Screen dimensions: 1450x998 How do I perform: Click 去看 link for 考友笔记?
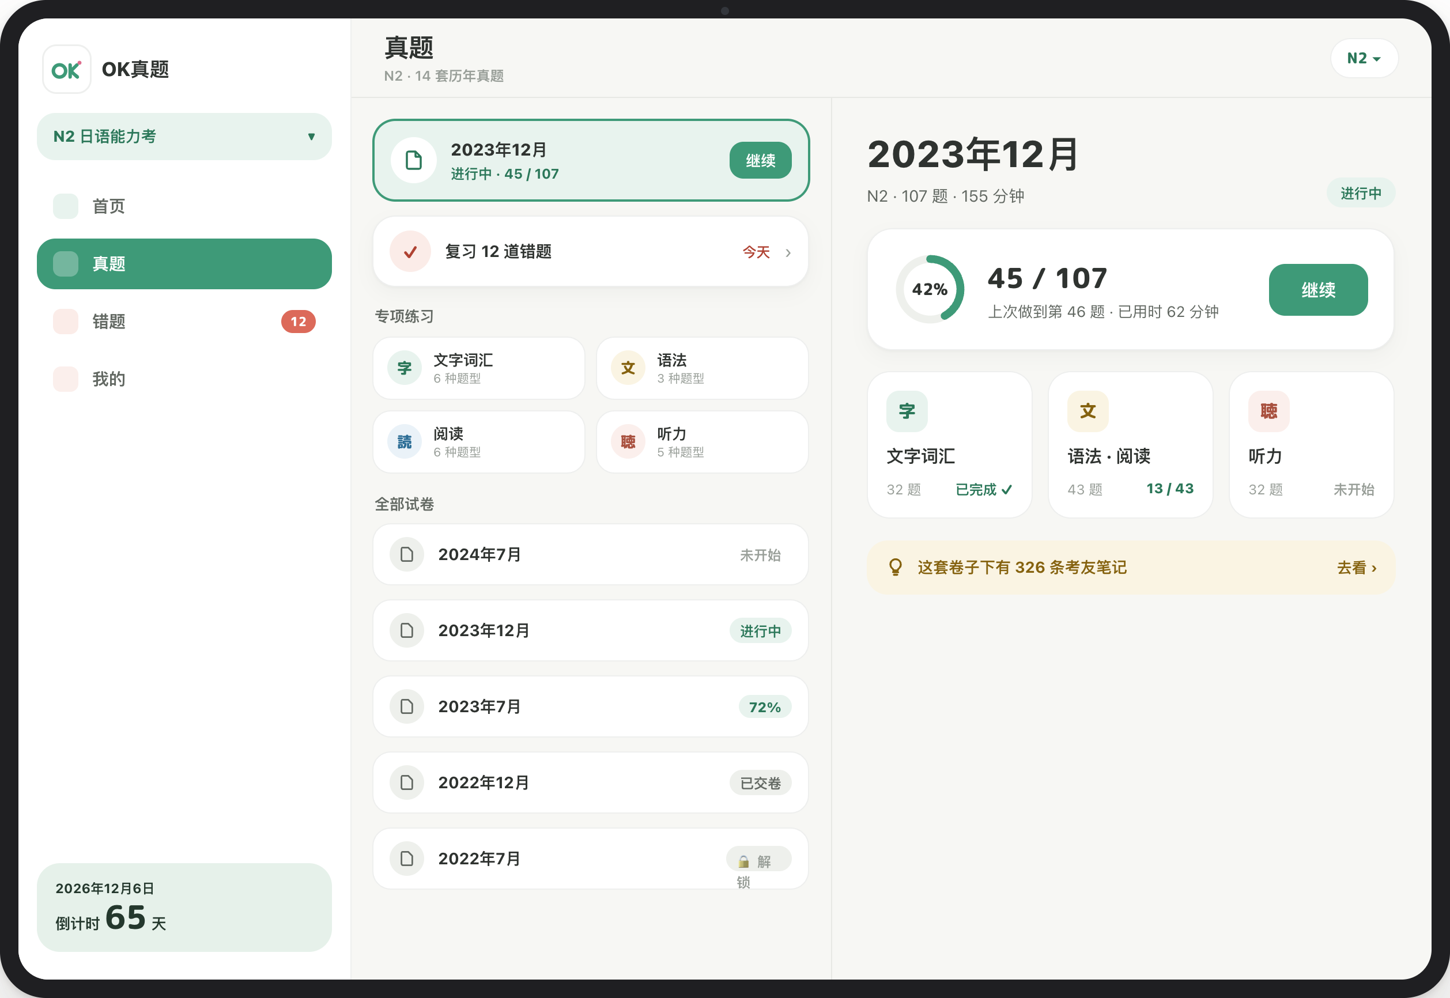1356,568
